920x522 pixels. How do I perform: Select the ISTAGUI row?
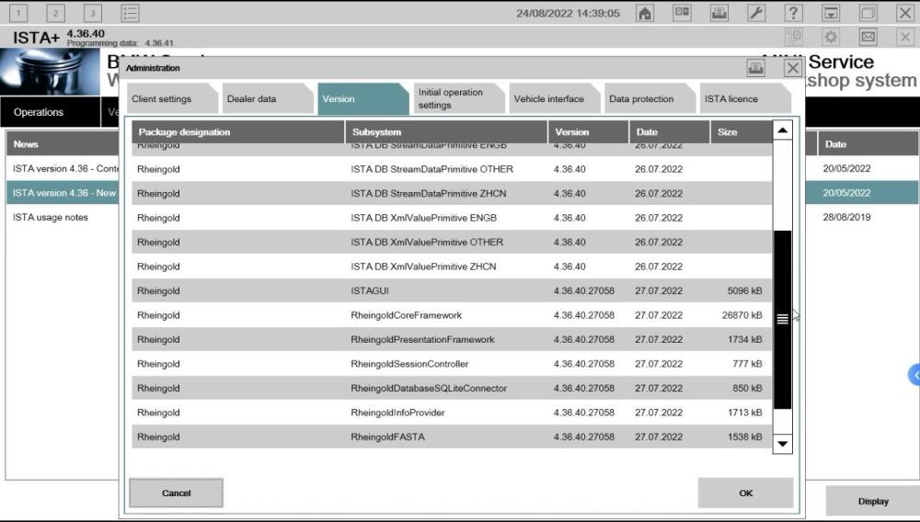click(451, 290)
